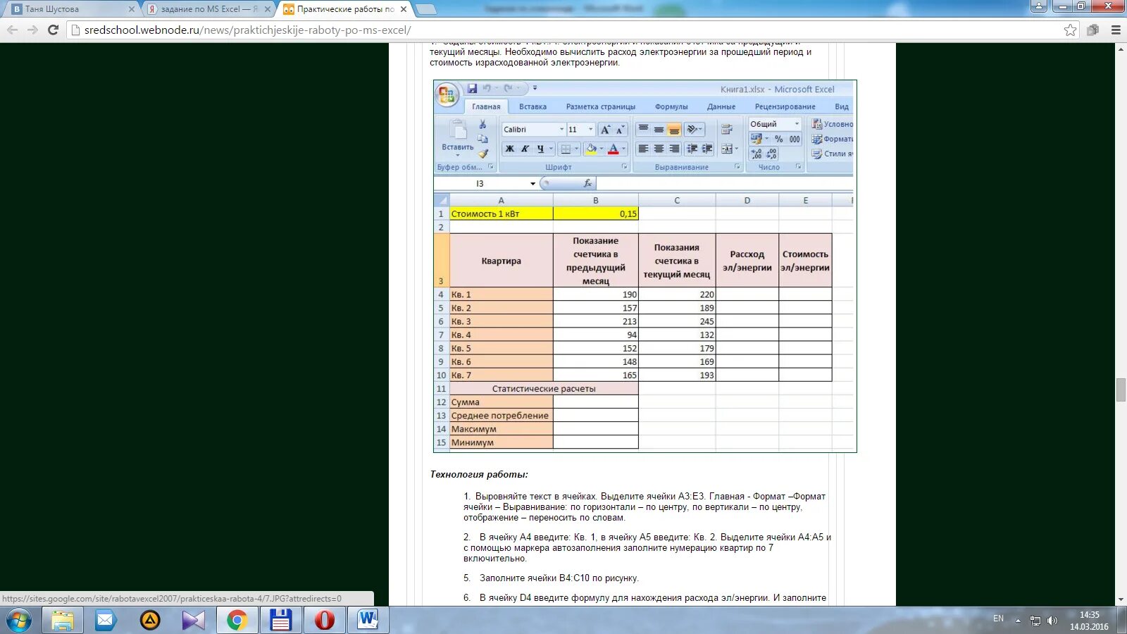Open Word from the taskbar

368,621
